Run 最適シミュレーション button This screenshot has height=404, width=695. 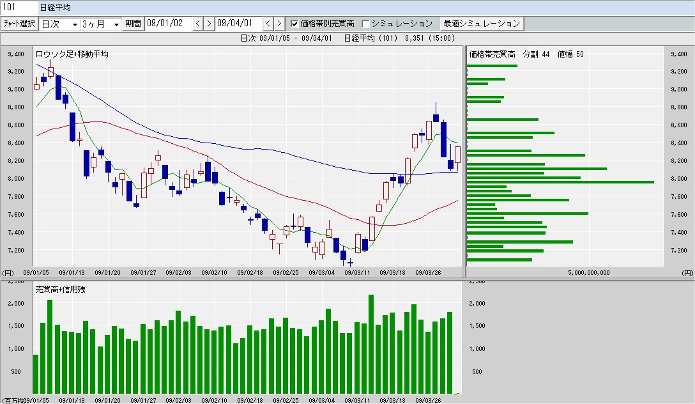click(482, 24)
